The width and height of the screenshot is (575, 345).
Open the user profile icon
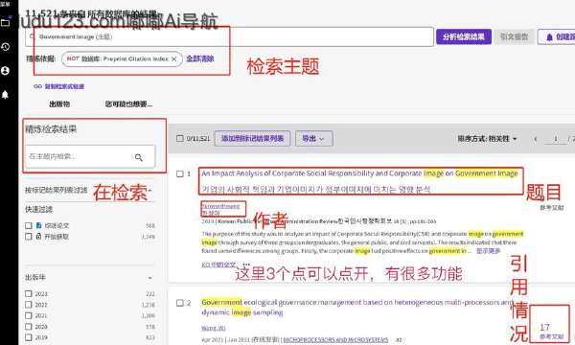[5, 70]
